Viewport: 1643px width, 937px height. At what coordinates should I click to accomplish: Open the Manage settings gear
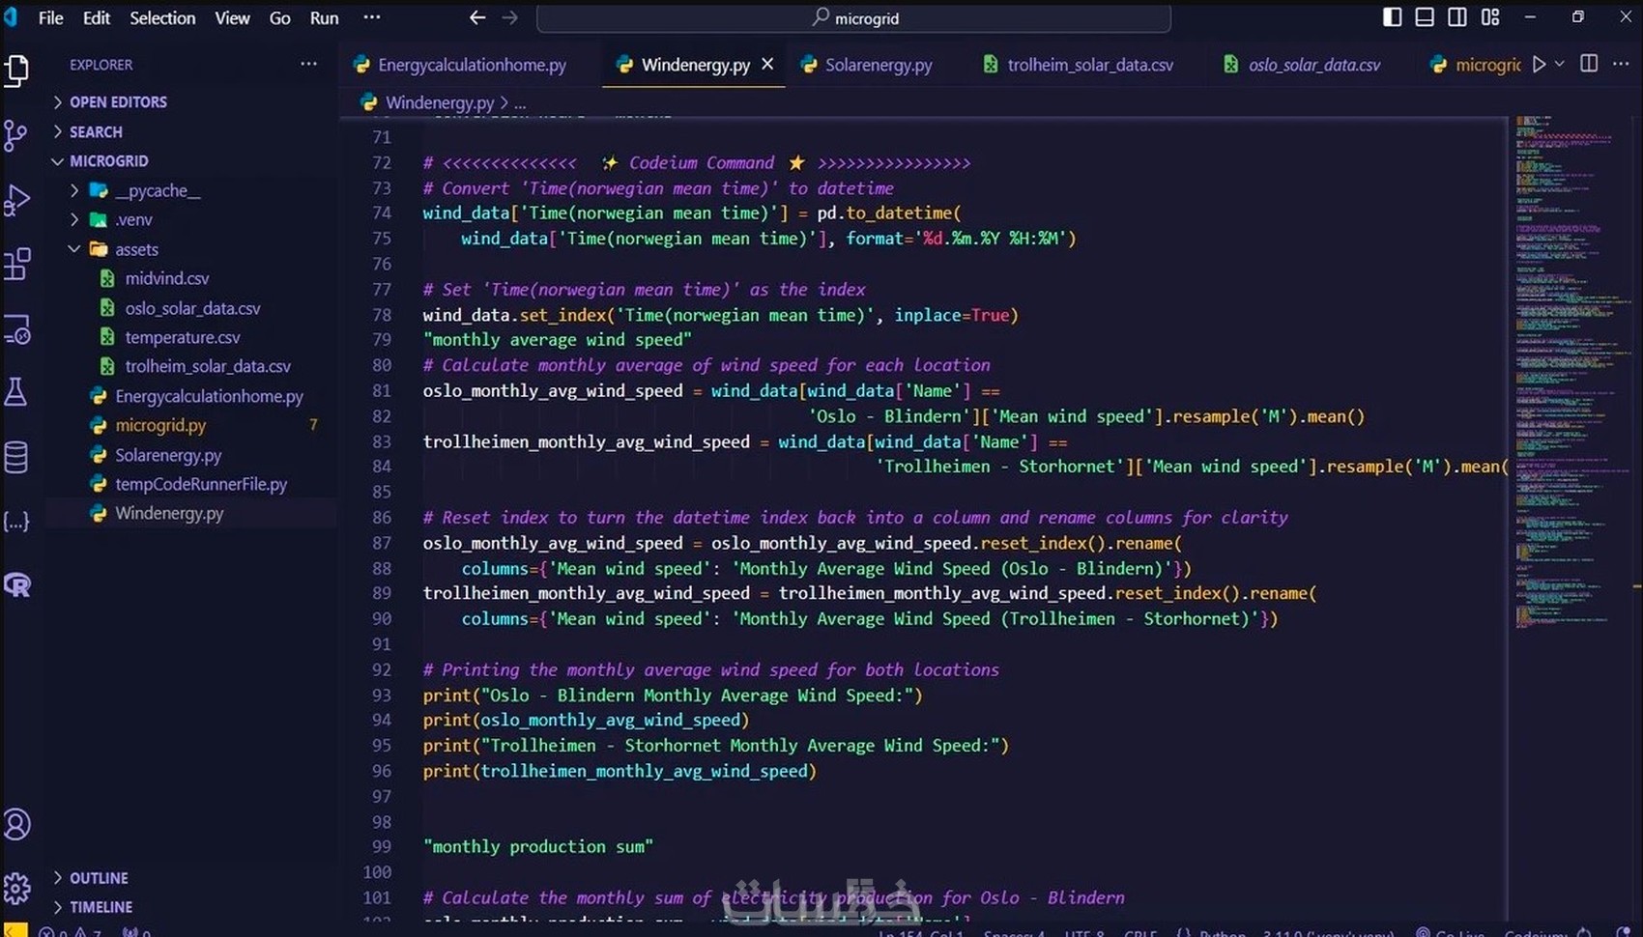[x=17, y=889]
